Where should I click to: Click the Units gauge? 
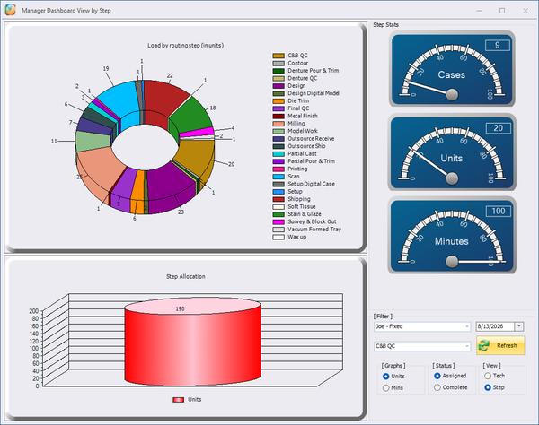tap(452, 152)
